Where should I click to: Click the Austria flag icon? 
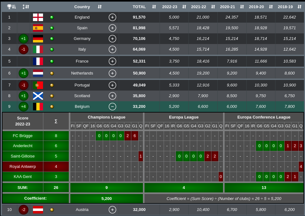pyautogui.click(x=38, y=210)
